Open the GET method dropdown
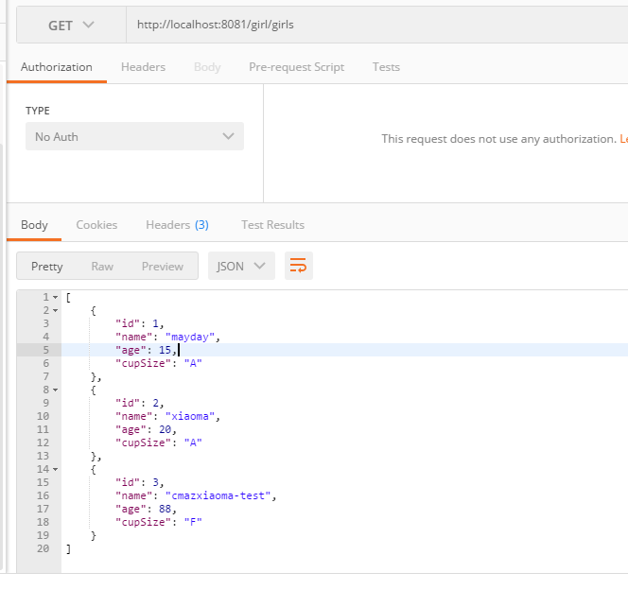 coord(71,26)
